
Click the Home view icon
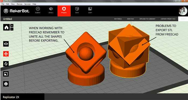click(x=6, y=27)
